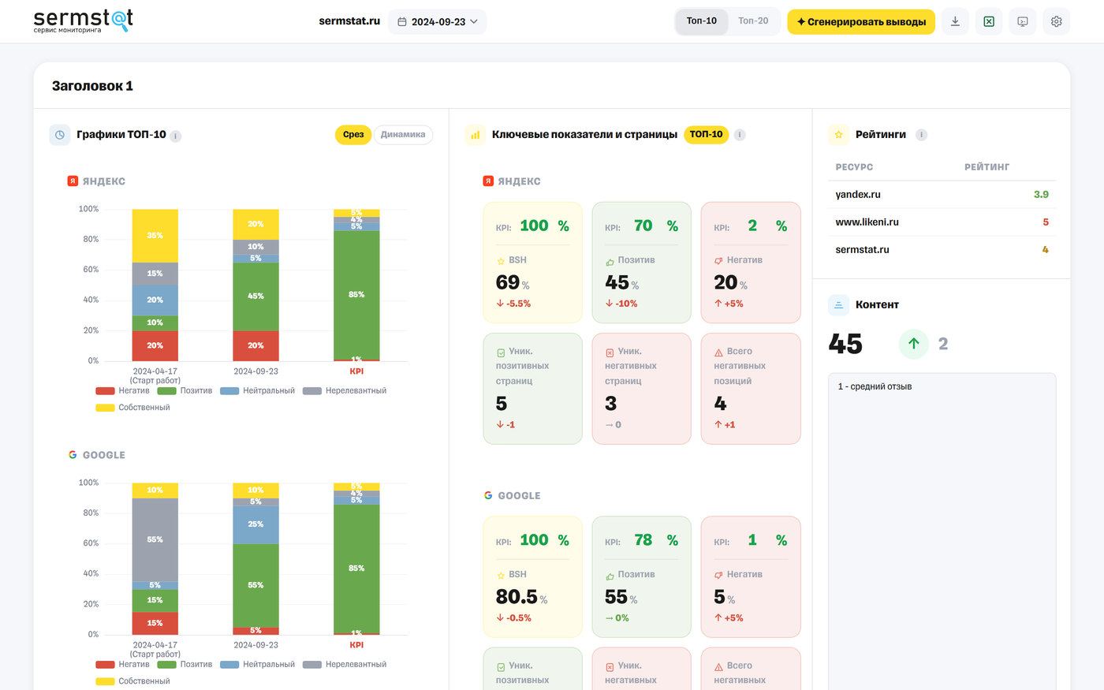Toggle Негатив legend swatch in Google chart
Viewport: 1104px width, 690px height.
coord(105,665)
